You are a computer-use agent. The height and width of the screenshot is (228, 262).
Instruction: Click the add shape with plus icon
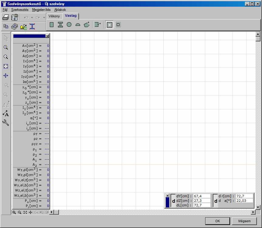[98, 25]
